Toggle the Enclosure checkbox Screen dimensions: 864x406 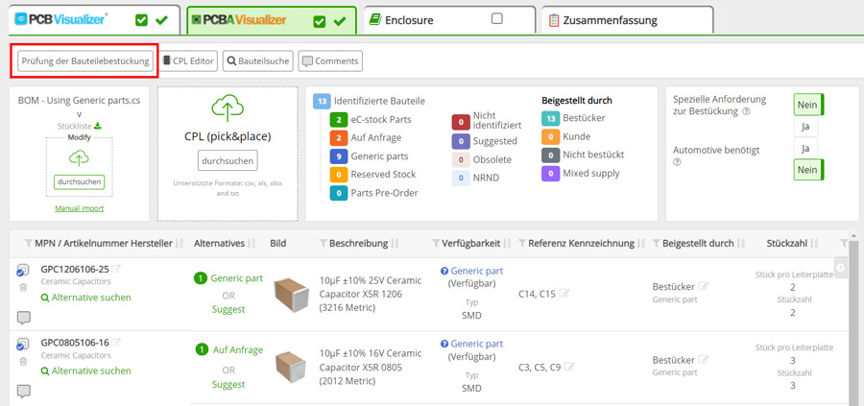pyautogui.click(x=496, y=19)
